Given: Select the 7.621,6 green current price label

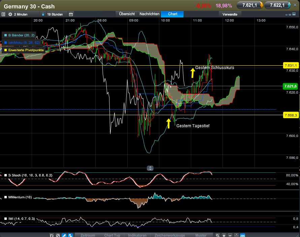Looking at the screenshot, I should 291,86.
